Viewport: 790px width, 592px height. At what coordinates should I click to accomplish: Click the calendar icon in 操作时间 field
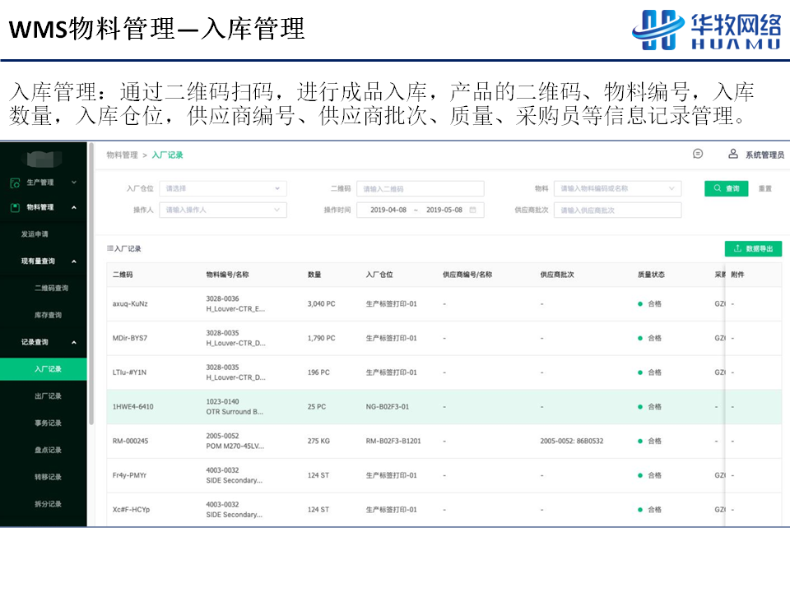tap(472, 210)
